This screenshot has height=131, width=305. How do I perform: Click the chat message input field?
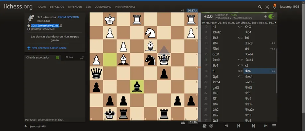[55, 120]
